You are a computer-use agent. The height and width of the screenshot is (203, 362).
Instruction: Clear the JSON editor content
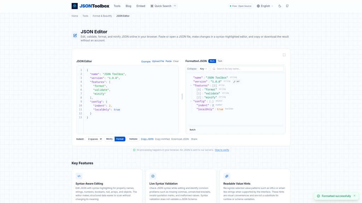tap(176, 61)
